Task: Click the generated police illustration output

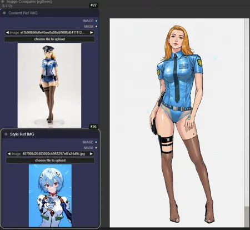Action: [x=177, y=123]
